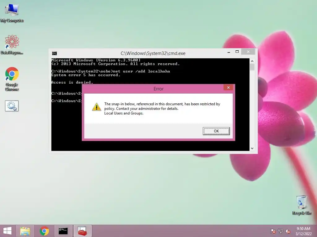The height and width of the screenshot is (237, 317).
Task: Open the clock showing 9:50 AM
Action: [303, 231]
